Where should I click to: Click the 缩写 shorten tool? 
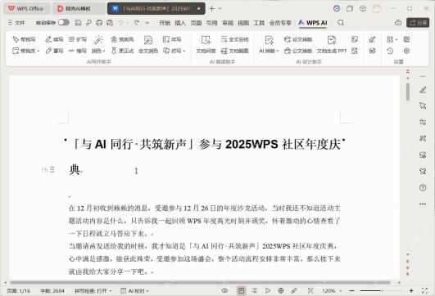click(x=77, y=51)
